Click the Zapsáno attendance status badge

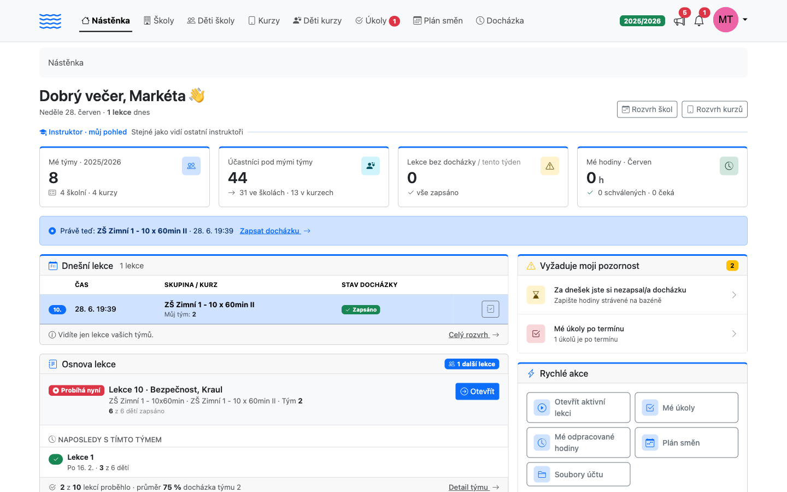click(361, 309)
